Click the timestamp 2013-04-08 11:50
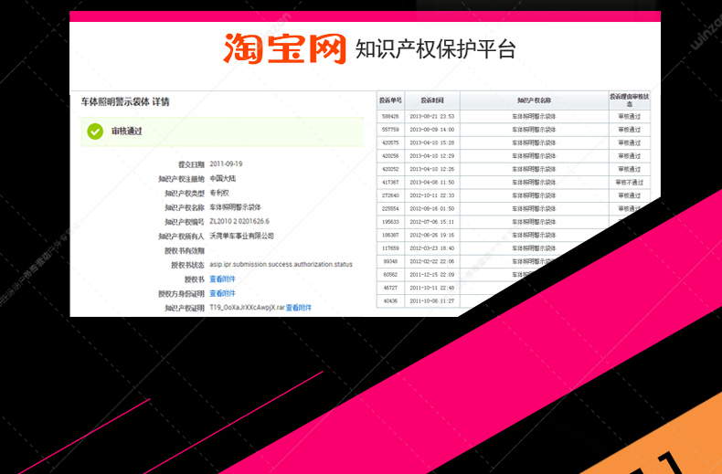 tap(432, 183)
